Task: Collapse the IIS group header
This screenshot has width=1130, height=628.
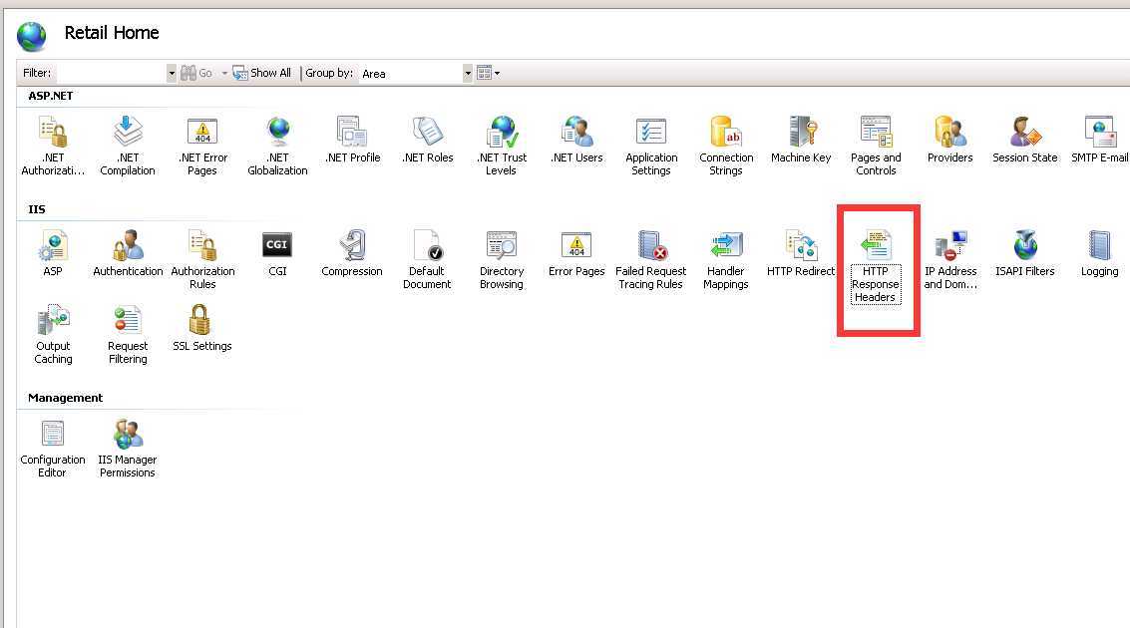Action: 37,209
